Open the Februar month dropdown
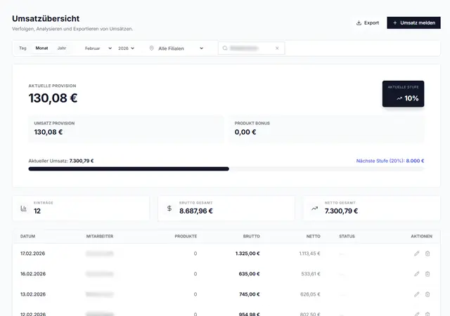450x316 pixels. click(x=98, y=48)
